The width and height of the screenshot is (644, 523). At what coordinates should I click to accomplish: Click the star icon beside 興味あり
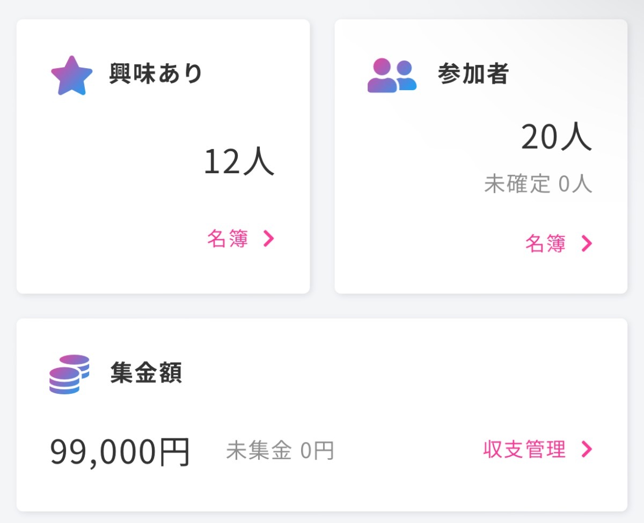click(x=71, y=76)
